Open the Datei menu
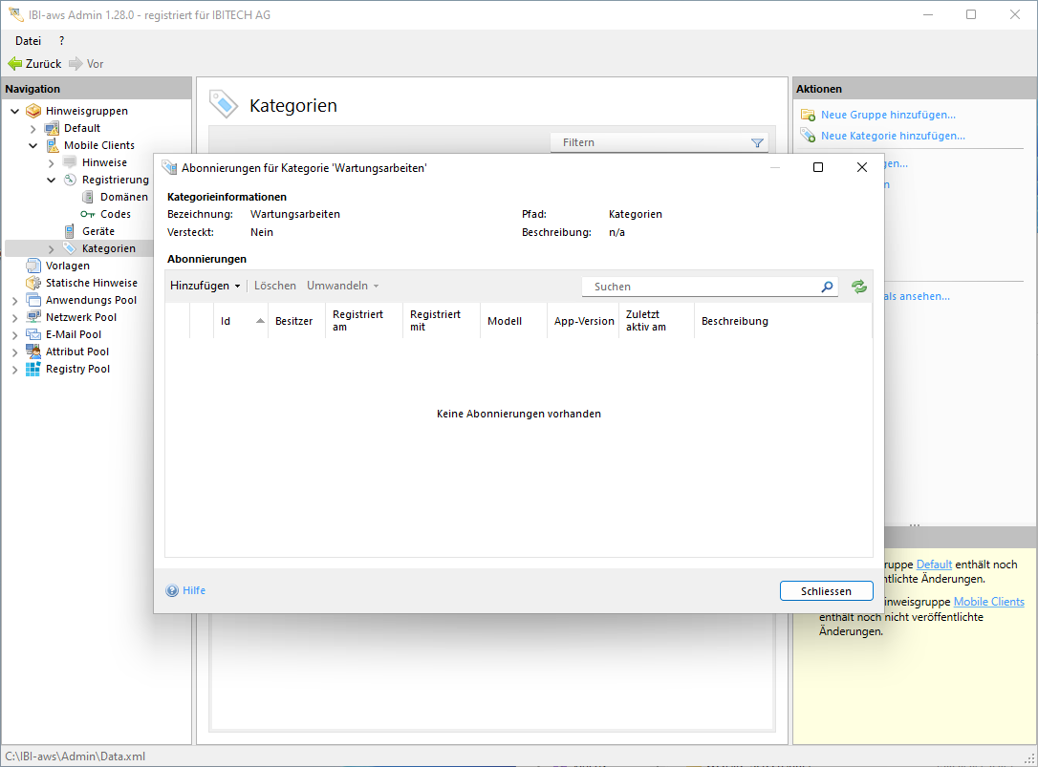This screenshot has height=767, width=1038. (28, 41)
